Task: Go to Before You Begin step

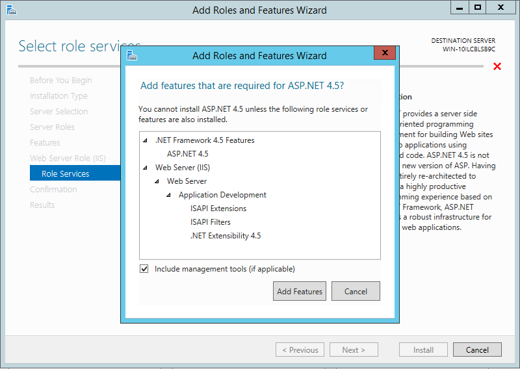Action: [x=60, y=81]
